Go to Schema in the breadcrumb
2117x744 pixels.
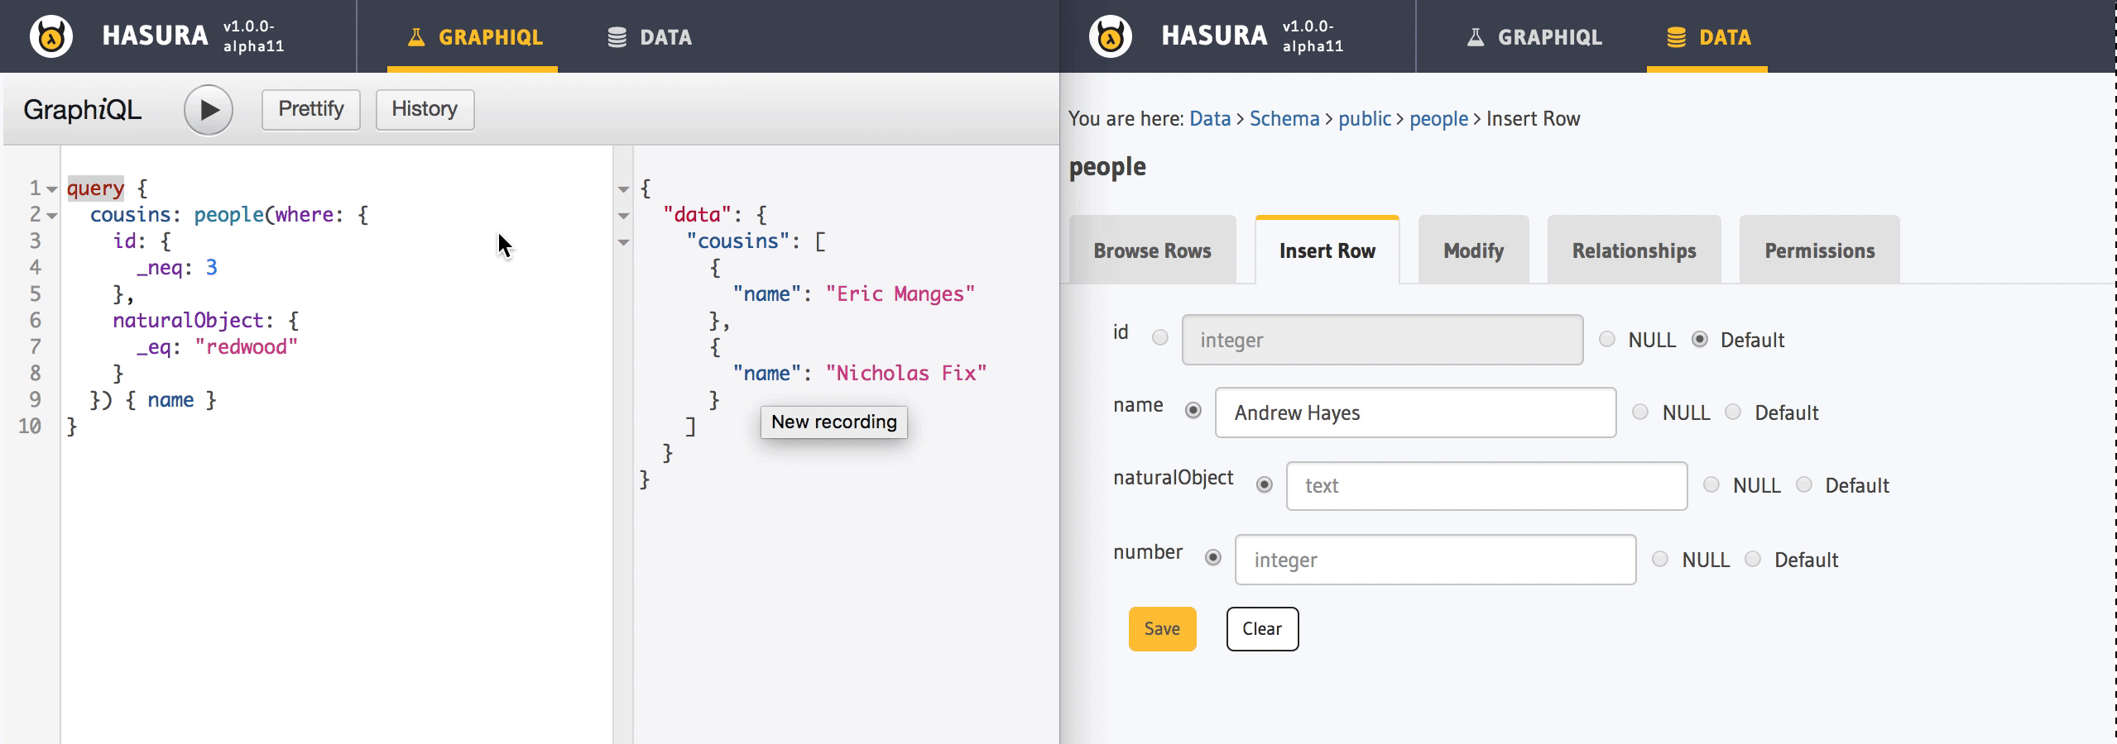[1284, 119]
